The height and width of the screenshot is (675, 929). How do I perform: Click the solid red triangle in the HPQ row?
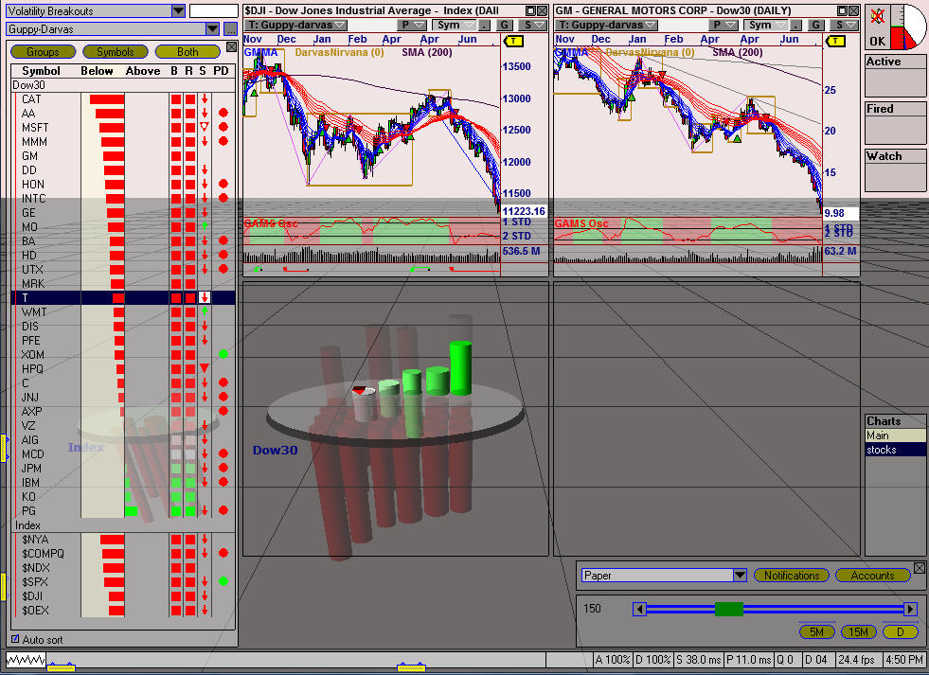click(x=205, y=368)
